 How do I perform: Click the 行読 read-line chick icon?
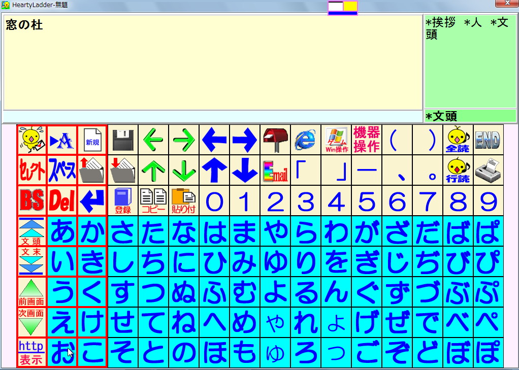pos(458,170)
